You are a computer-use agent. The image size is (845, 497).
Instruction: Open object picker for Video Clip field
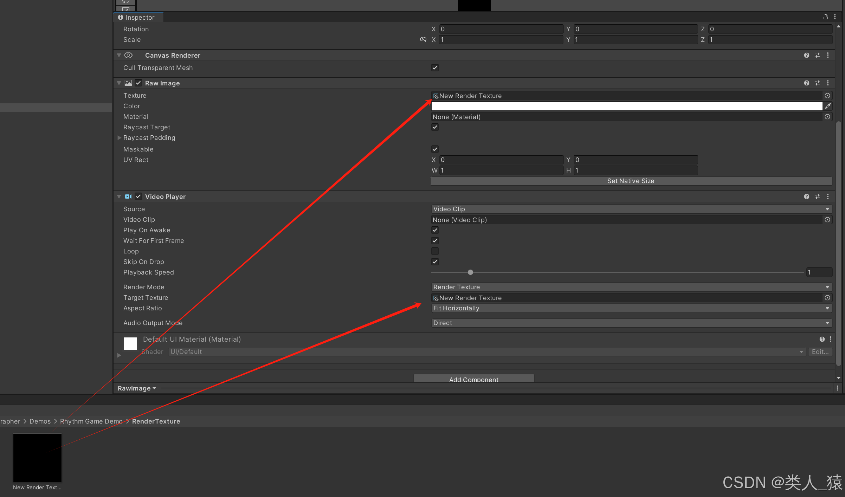(827, 220)
